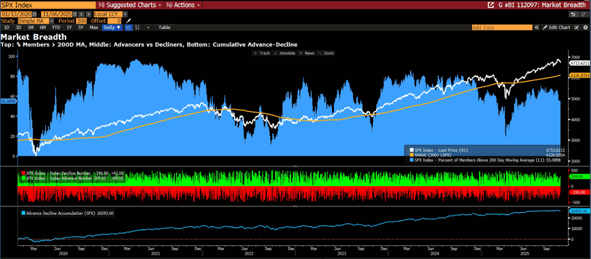Click the Edit Chart button

click(556, 28)
